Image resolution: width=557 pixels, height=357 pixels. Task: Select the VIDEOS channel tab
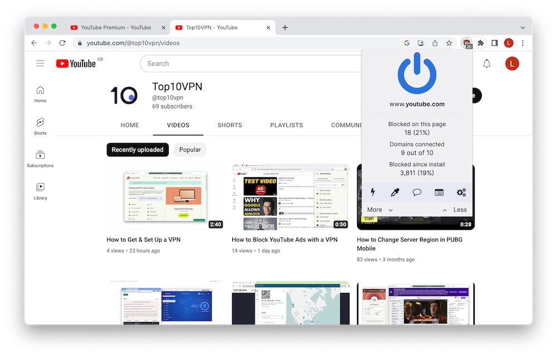pos(178,125)
